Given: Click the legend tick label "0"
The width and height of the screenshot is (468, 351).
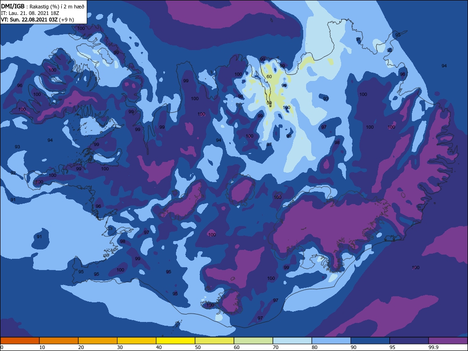Looking at the screenshot, I should coord(2,347).
